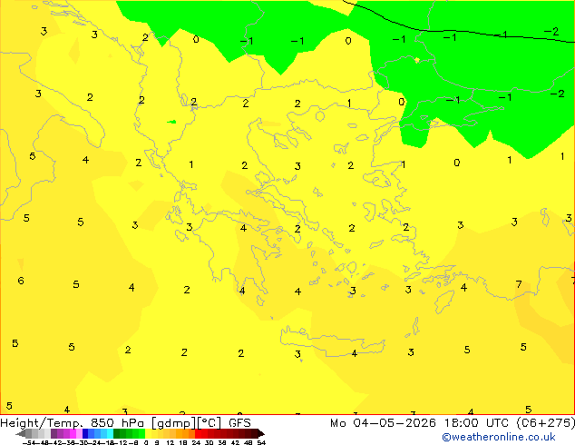Click the gray left arrow end of the color scale
Viewport: 575px width, 445px height.
pos(21,433)
